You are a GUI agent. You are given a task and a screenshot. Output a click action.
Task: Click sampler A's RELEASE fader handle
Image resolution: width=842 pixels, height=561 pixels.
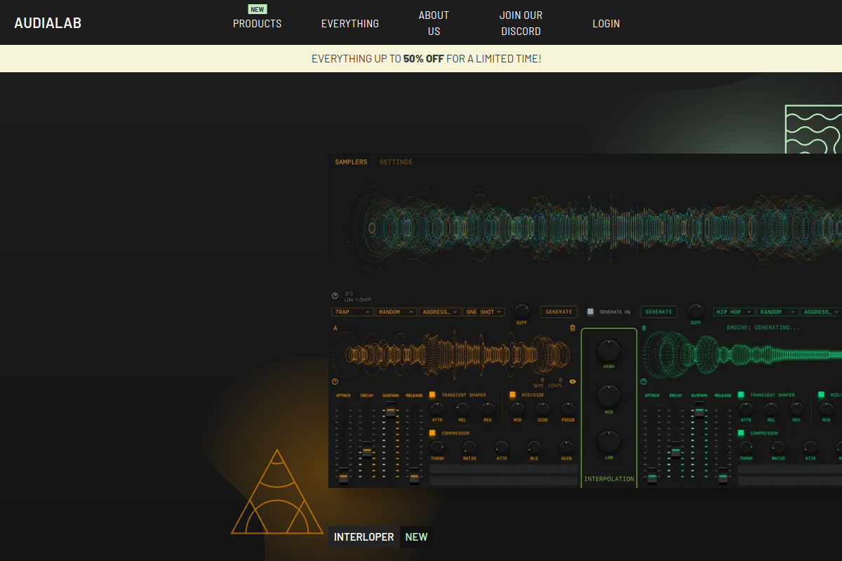[414, 477]
